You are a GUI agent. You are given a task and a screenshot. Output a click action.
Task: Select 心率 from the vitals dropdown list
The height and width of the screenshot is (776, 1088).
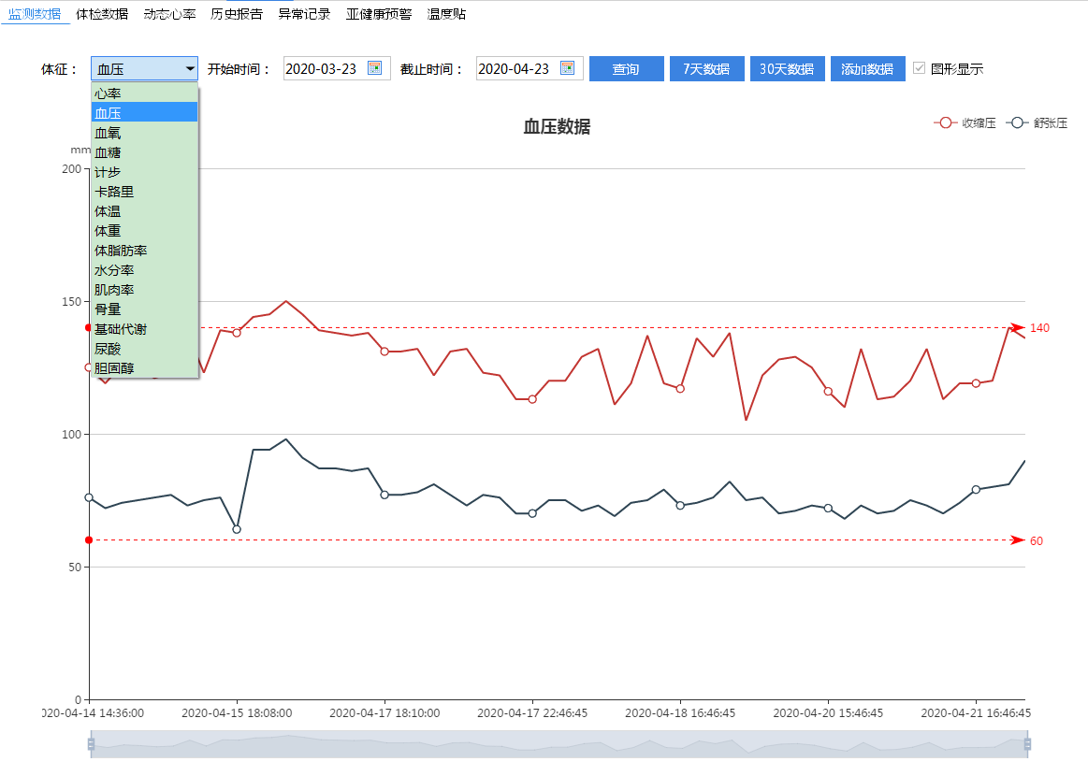coord(106,93)
